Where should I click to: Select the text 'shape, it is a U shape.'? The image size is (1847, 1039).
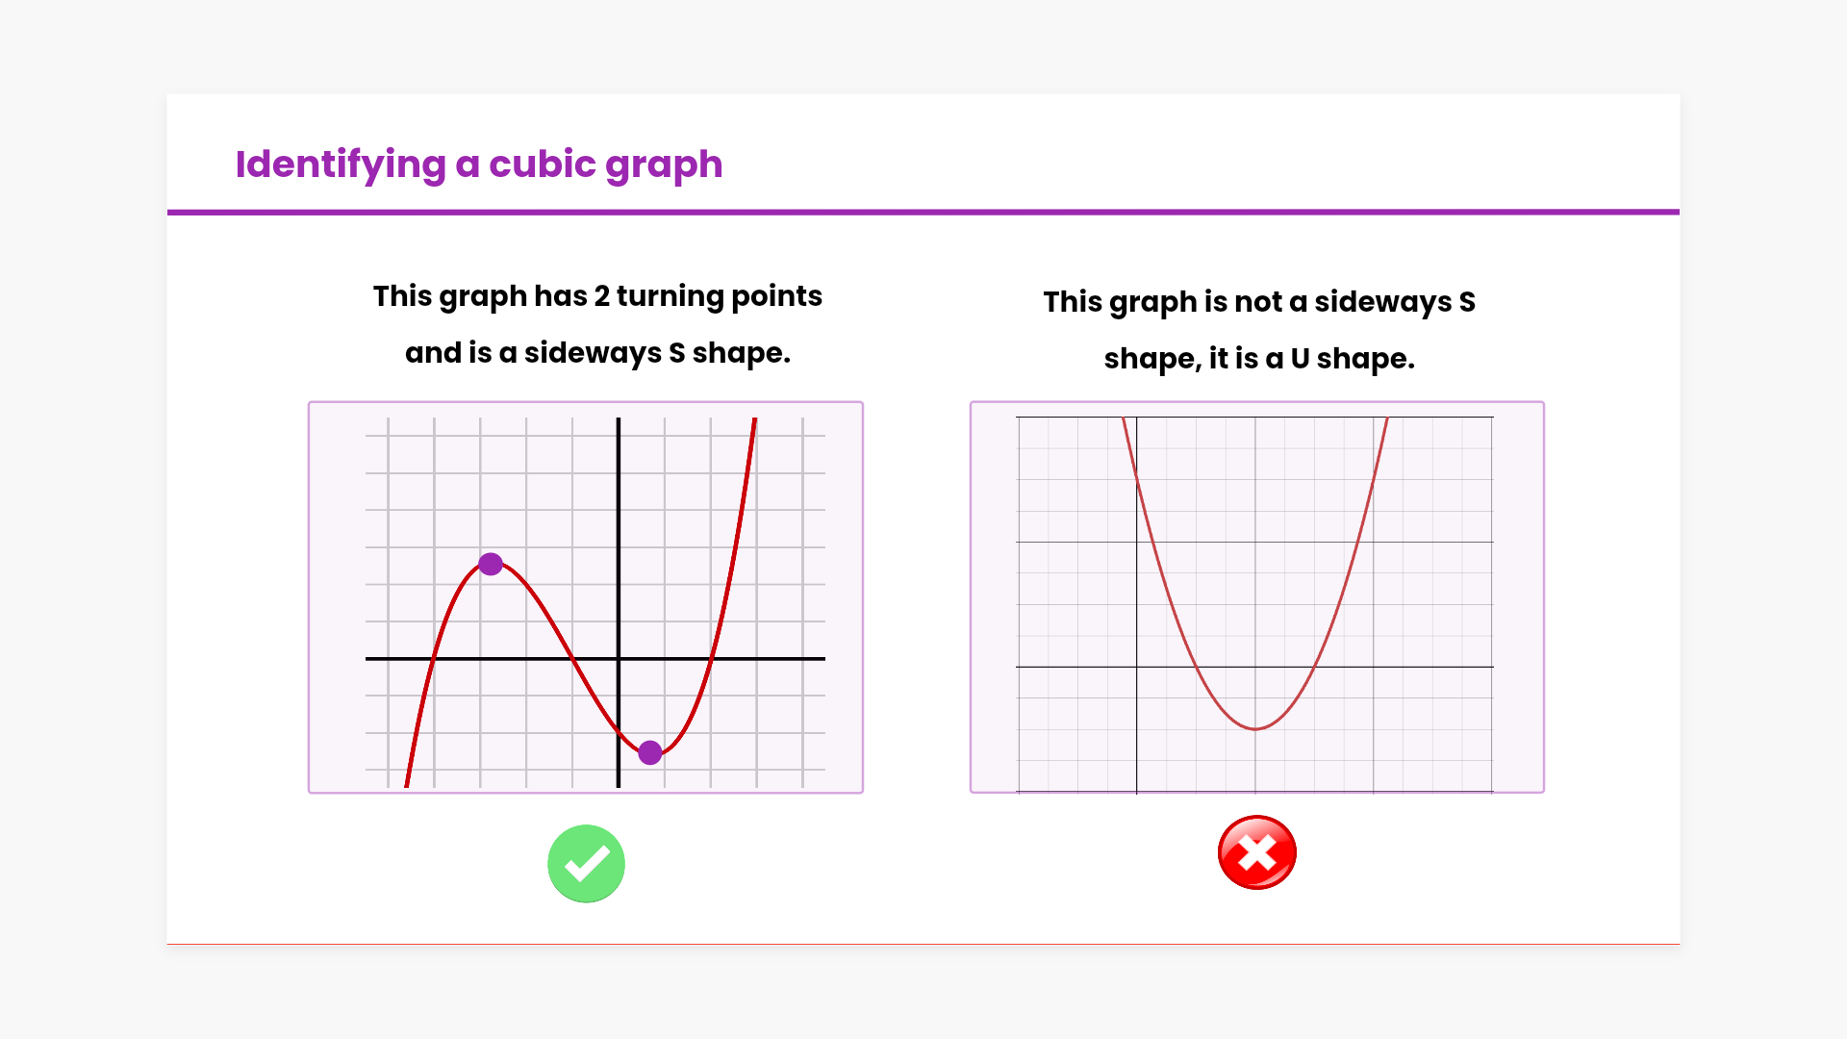1258,359
